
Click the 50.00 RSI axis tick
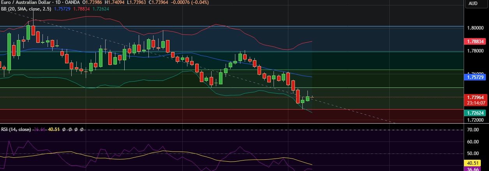pos(473,154)
